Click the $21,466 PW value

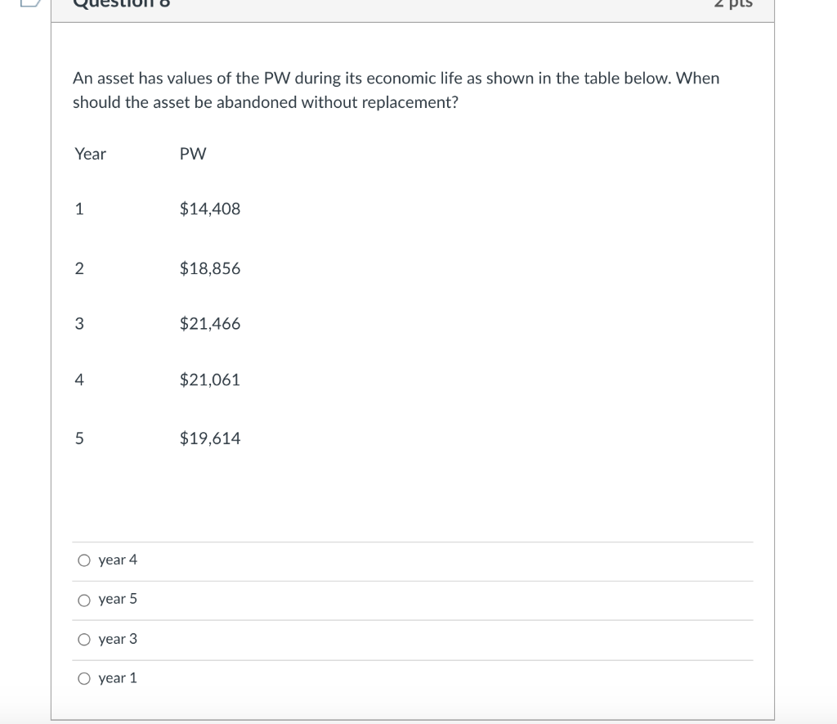coord(210,324)
